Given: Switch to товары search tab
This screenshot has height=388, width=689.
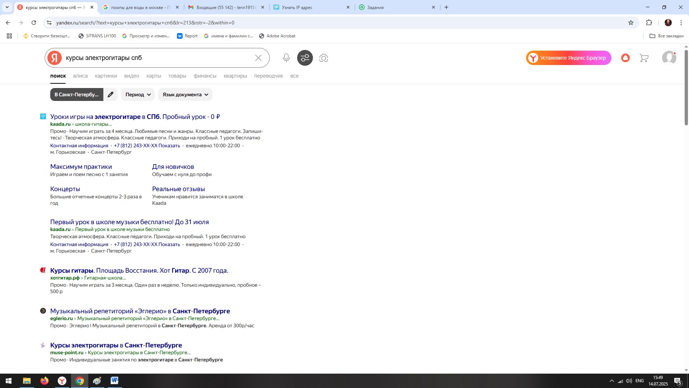Looking at the screenshot, I should pos(177,76).
